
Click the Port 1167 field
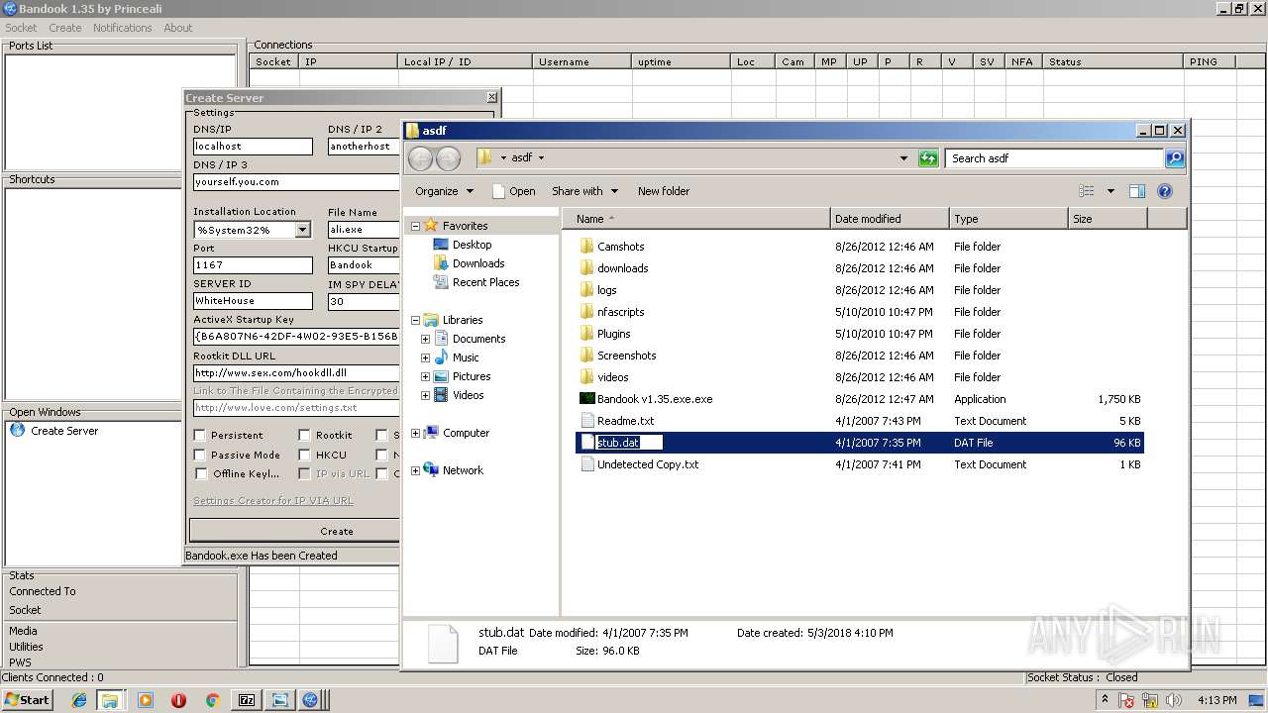[x=253, y=265]
